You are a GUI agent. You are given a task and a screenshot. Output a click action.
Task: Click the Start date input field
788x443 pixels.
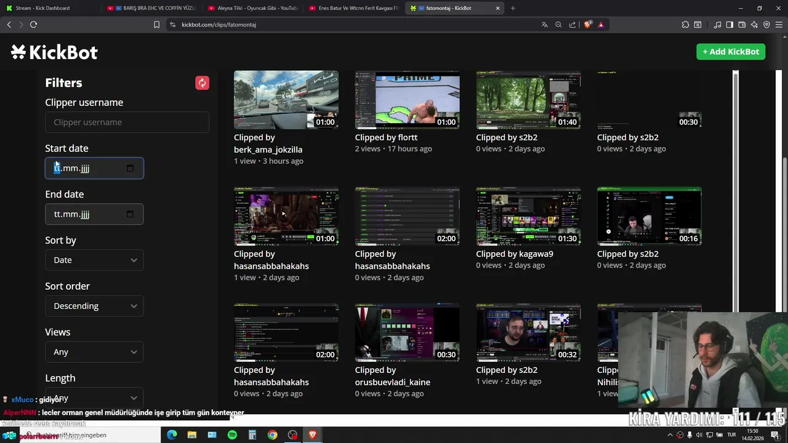tap(94, 168)
